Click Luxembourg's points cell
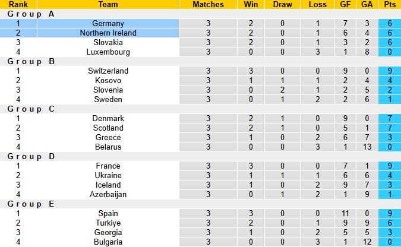The height and width of the screenshot is (247, 401). click(x=390, y=52)
